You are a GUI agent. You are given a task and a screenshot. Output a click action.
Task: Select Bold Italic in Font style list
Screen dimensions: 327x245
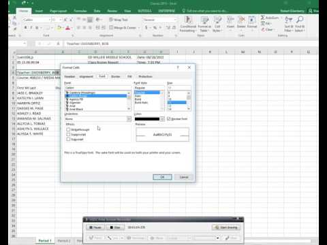click(141, 103)
